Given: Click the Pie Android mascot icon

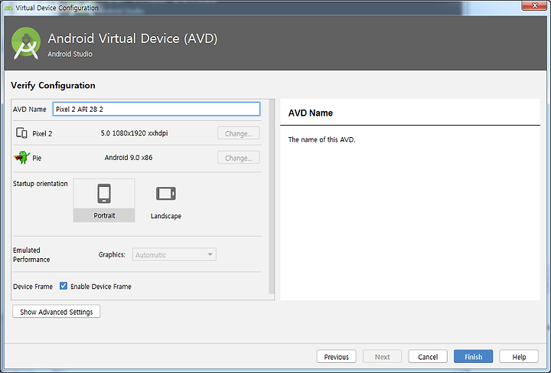Looking at the screenshot, I should 21,157.
